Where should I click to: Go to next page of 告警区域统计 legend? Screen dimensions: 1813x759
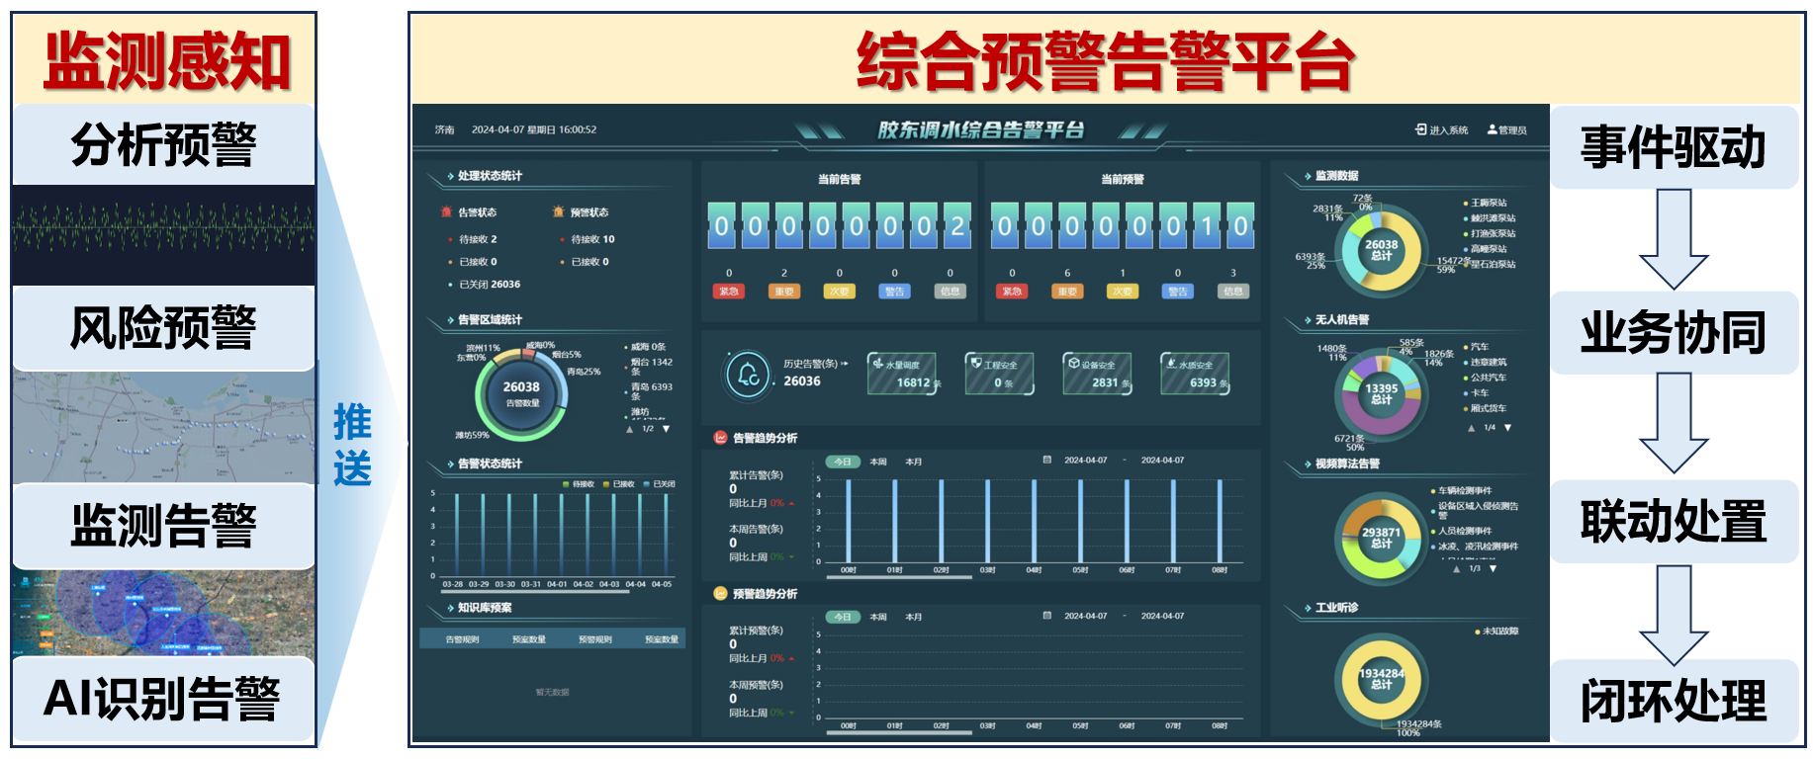[x=667, y=429]
